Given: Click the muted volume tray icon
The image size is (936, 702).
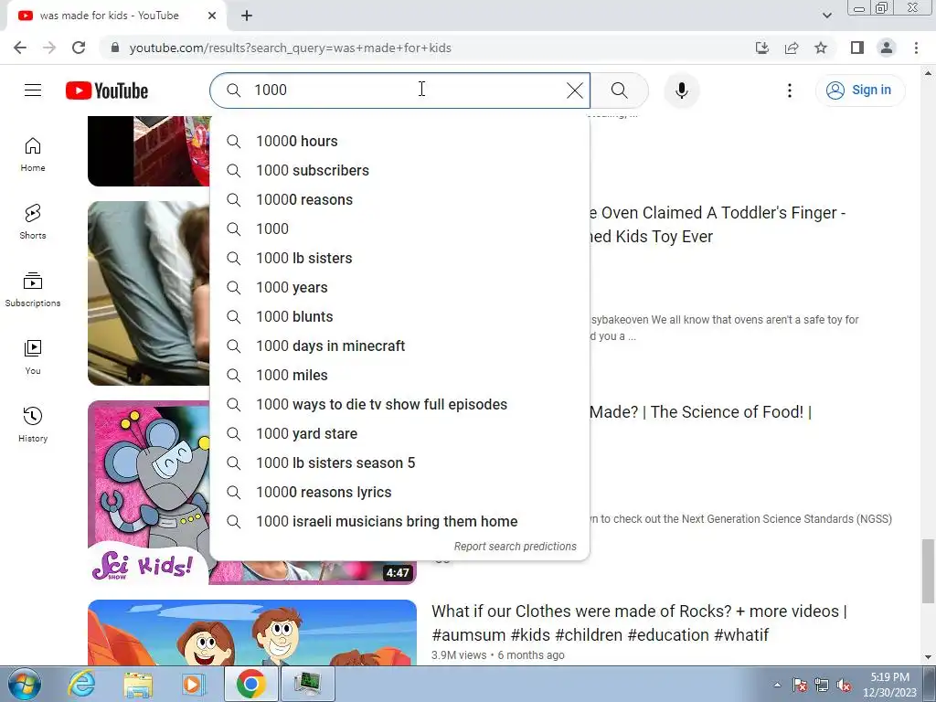Looking at the screenshot, I should pos(844,686).
